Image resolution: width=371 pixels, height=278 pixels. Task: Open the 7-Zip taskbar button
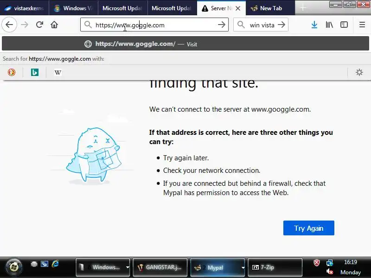[275, 267]
